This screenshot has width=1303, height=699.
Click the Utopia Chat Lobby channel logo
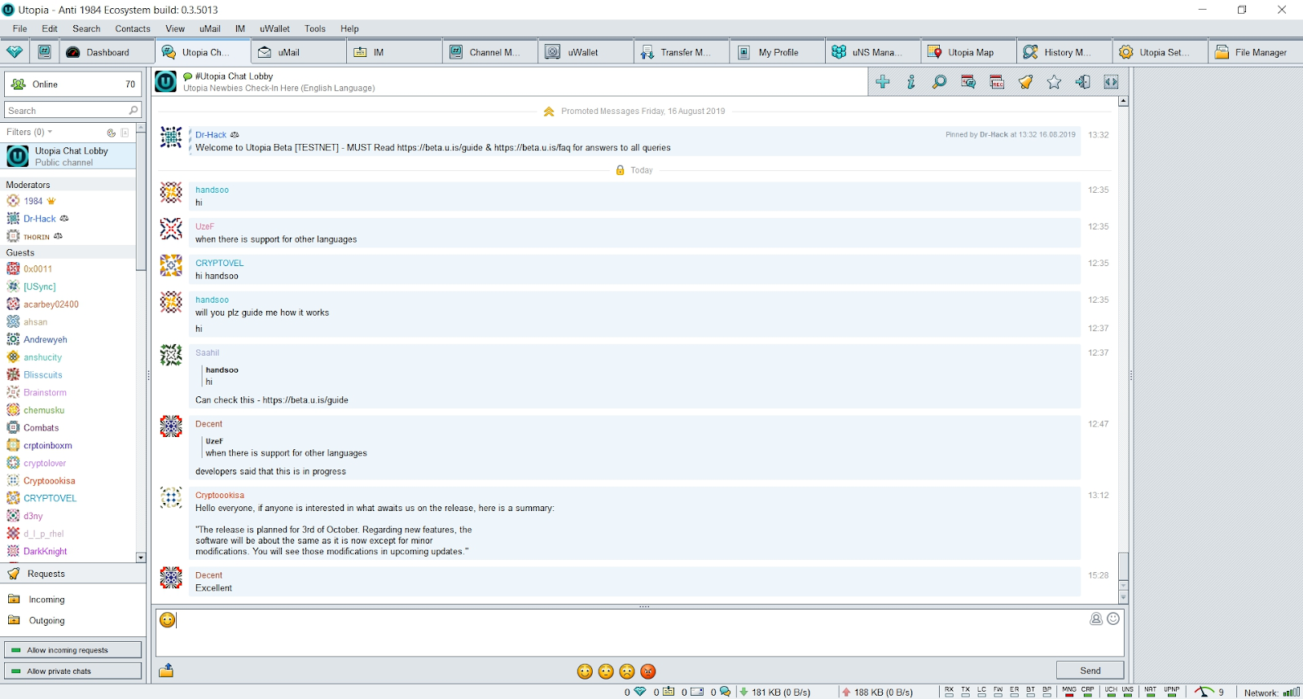(x=166, y=81)
